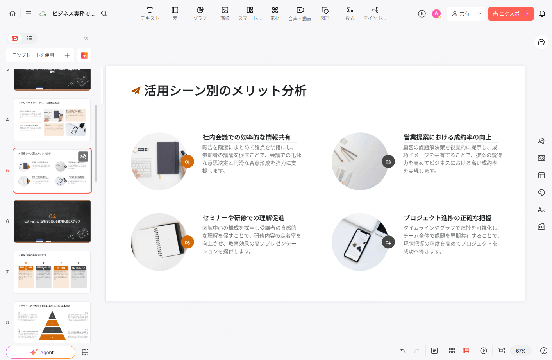Switch to outline list view
552x360 pixels.
[30, 38]
